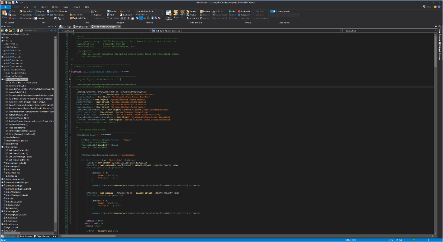Viewport: 443px width, 242px height.
Task: Click the application logo icon in title bar
Action: tap(2, 2)
